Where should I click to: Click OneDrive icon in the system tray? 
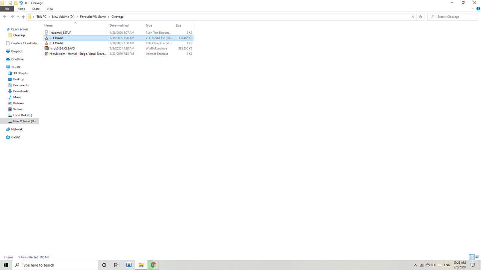point(427,265)
